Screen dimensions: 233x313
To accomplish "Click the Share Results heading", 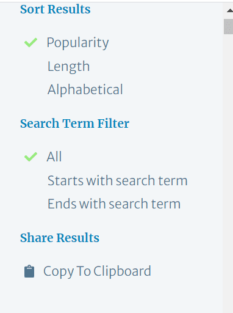I will click(60, 238).
